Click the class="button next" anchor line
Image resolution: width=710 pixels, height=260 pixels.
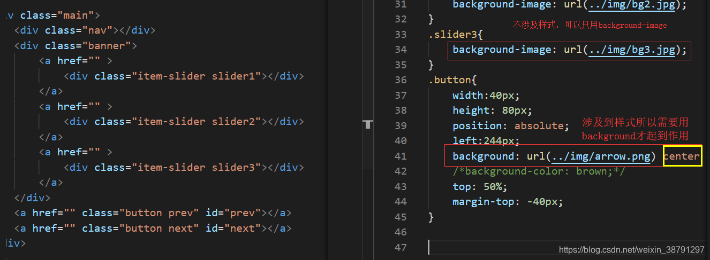coord(153,229)
